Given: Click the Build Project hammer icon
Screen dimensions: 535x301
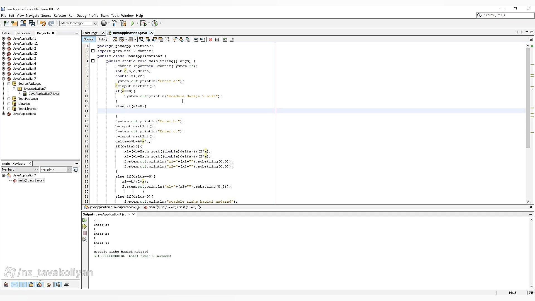Looking at the screenshot, I should pos(114,23).
